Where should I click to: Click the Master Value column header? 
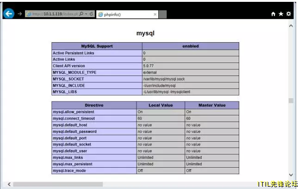[x=212, y=105]
